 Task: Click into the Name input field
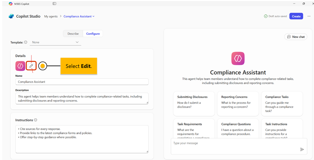pyautogui.click(x=82, y=82)
